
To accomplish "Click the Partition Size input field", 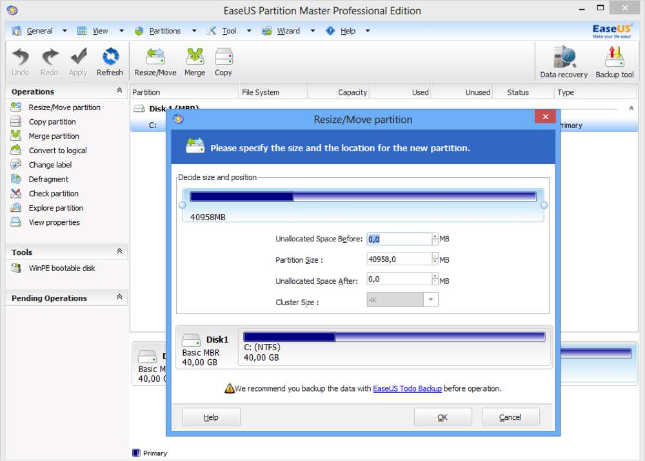I will (x=399, y=259).
